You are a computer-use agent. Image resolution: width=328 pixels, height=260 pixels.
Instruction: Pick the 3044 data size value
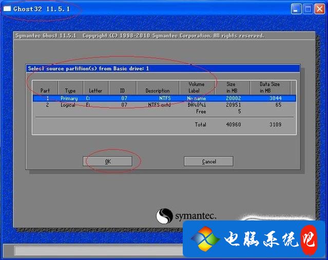coord(275,98)
